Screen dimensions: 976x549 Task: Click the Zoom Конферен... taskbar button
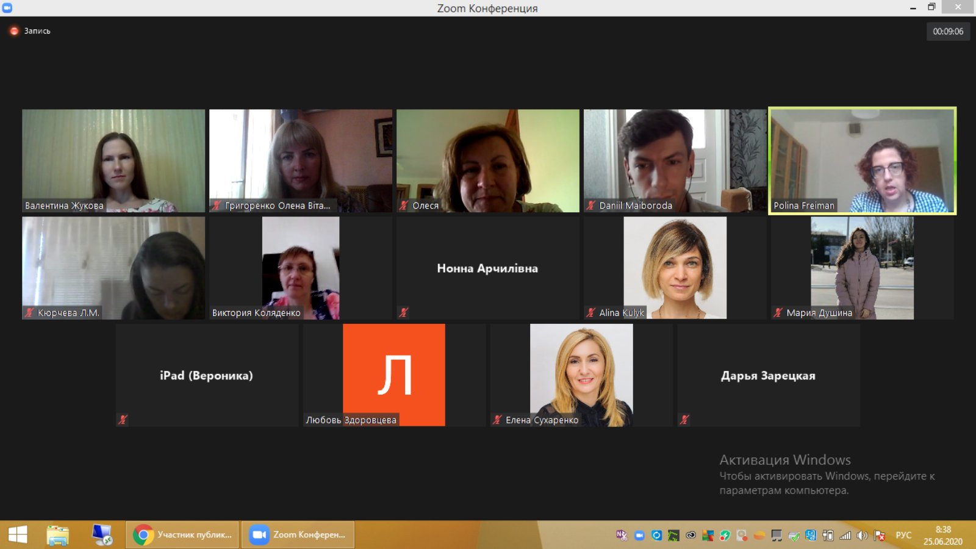click(298, 535)
